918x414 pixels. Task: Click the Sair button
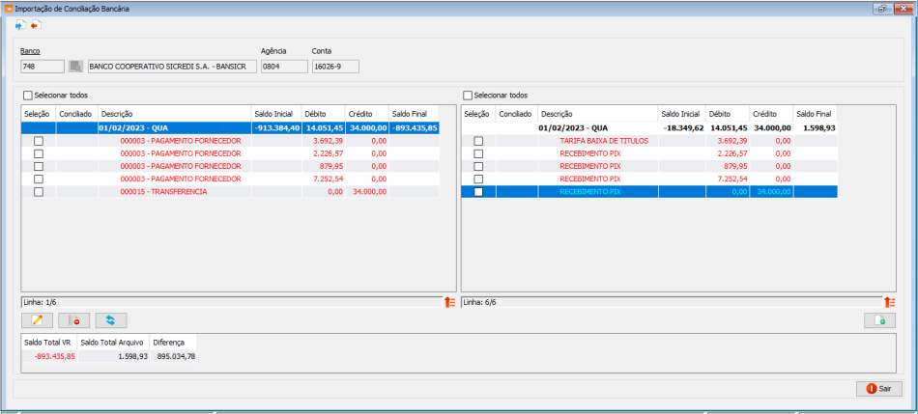click(x=878, y=388)
